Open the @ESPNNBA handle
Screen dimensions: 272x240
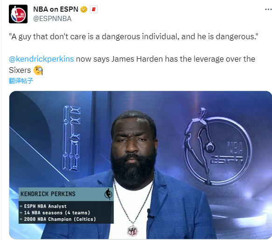point(52,19)
